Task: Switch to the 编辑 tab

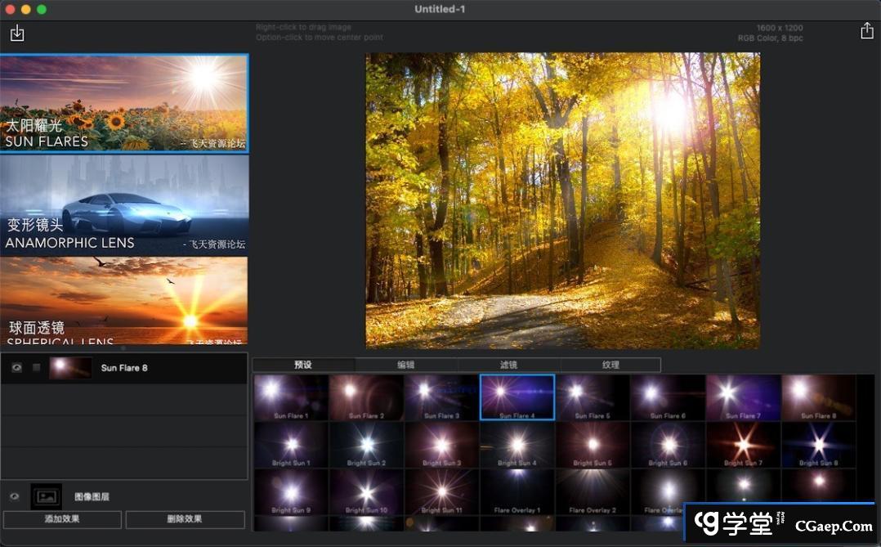Action: (x=405, y=365)
